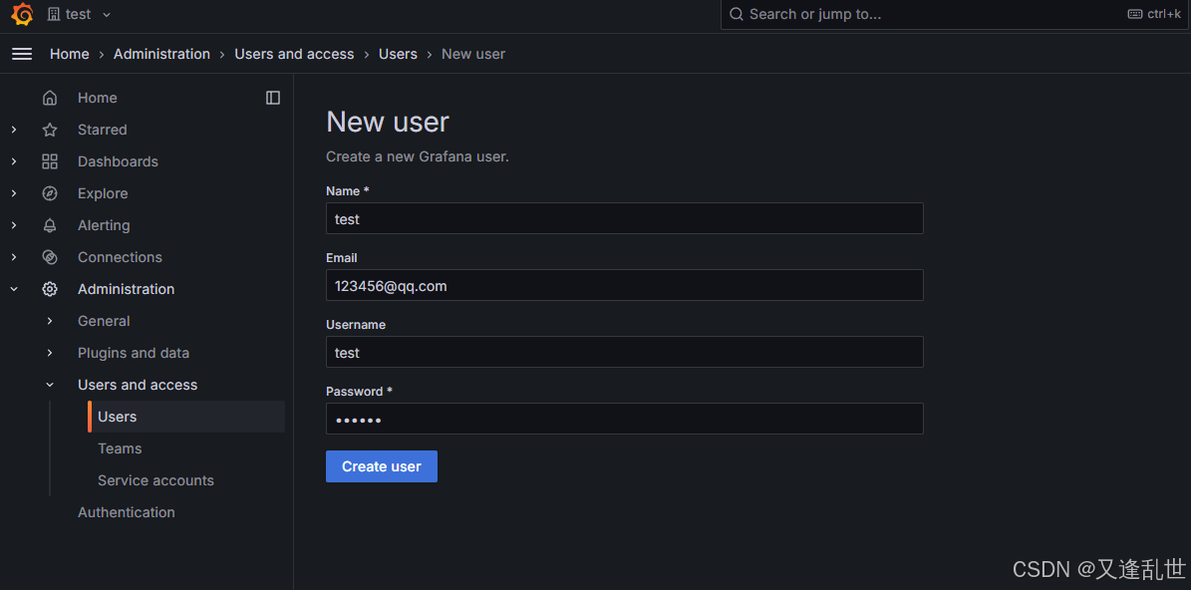Click into the Email input field
This screenshot has height=590, width=1191.
pos(624,285)
